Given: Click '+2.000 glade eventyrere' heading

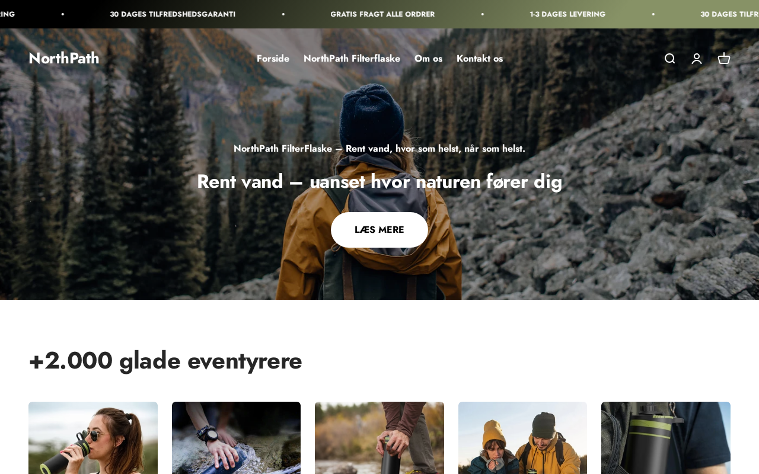Looking at the screenshot, I should pos(165,360).
